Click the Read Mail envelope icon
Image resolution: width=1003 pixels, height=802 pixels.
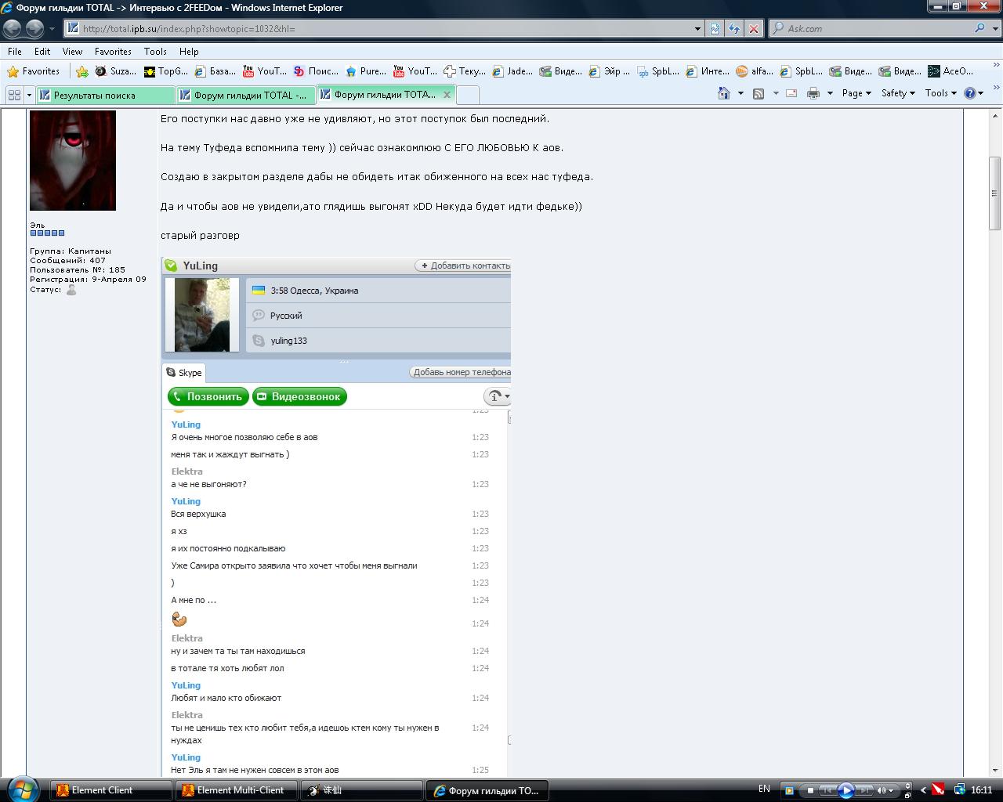click(x=791, y=93)
